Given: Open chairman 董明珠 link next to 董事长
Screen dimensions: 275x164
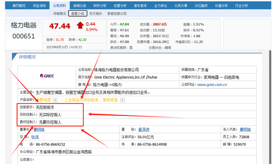Looking at the screenshot, I should (39, 130).
